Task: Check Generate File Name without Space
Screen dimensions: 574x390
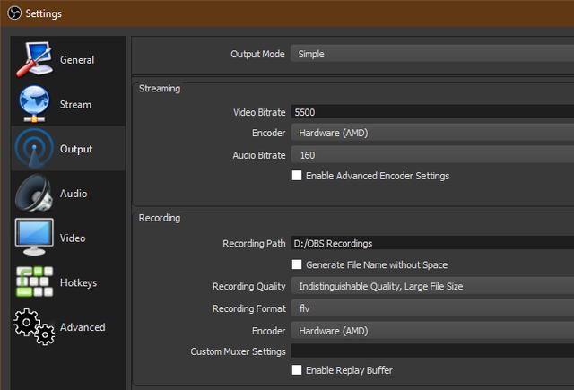Action: click(297, 264)
